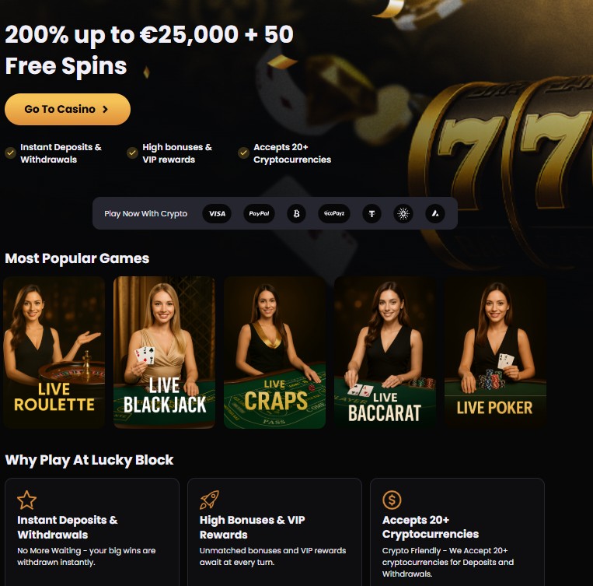Click the arrow chevron on Go To Casino
This screenshot has height=586, width=593.
pos(106,109)
